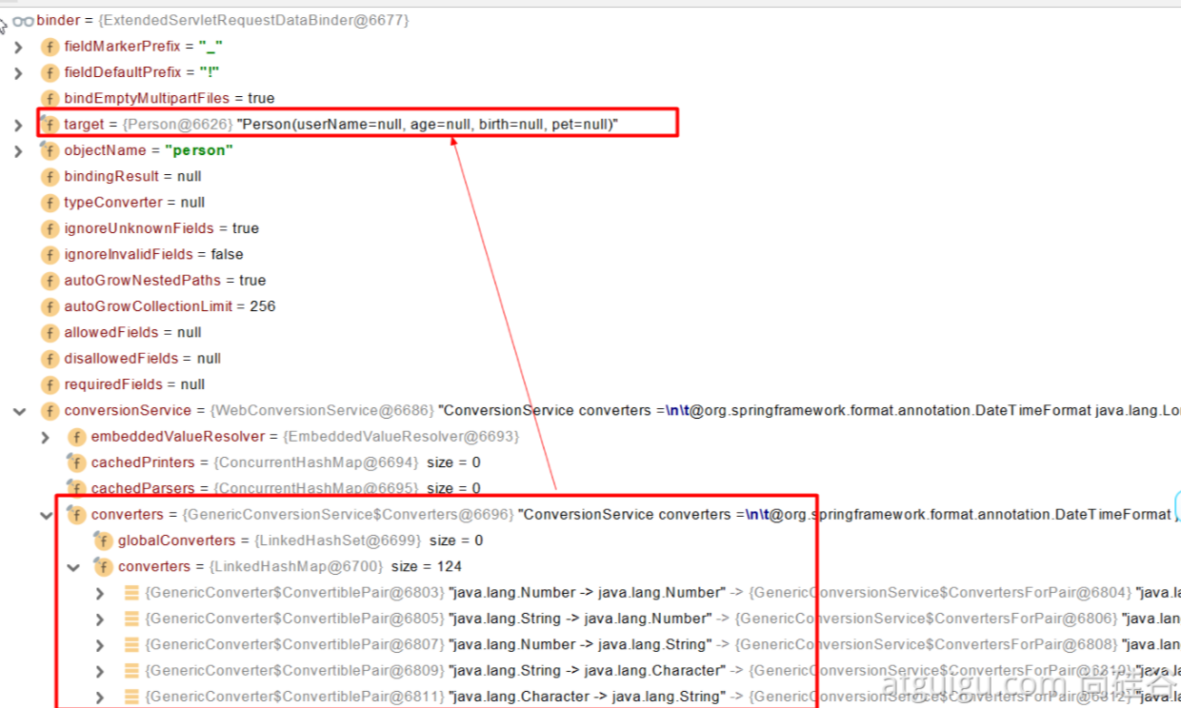Expand the fieldDefaultPrefix variable node
This screenshot has height=708, width=1181.
click(x=17, y=72)
